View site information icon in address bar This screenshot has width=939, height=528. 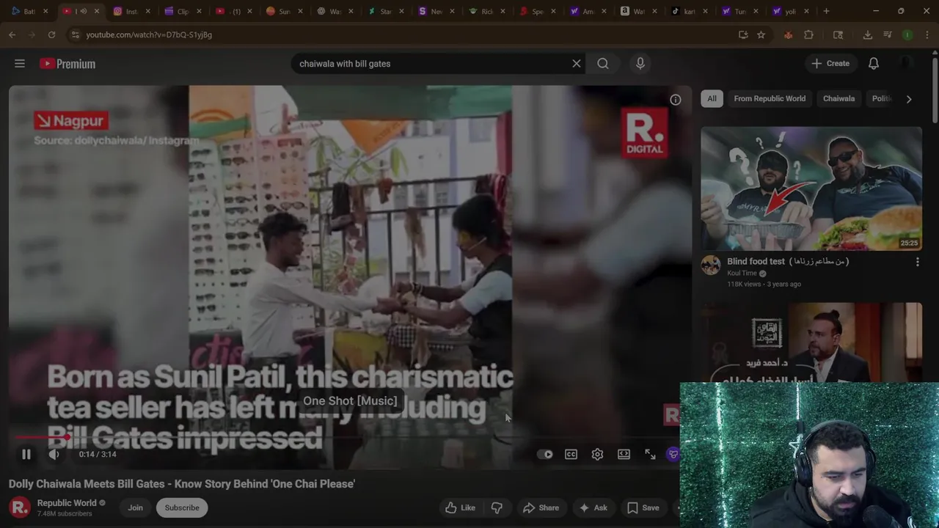pyautogui.click(x=75, y=34)
